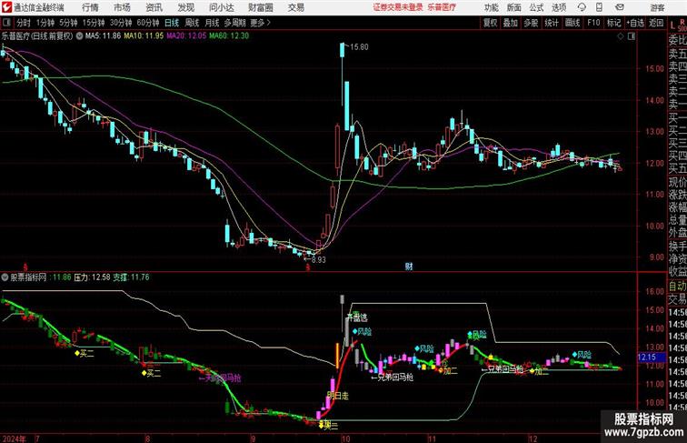This screenshot has height=443, width=687.
Task: Open the 市场 menu
Action: [x=122, y=7]
